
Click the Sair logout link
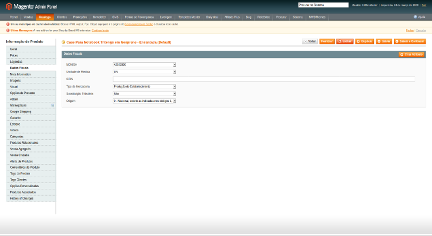point(424,5)
